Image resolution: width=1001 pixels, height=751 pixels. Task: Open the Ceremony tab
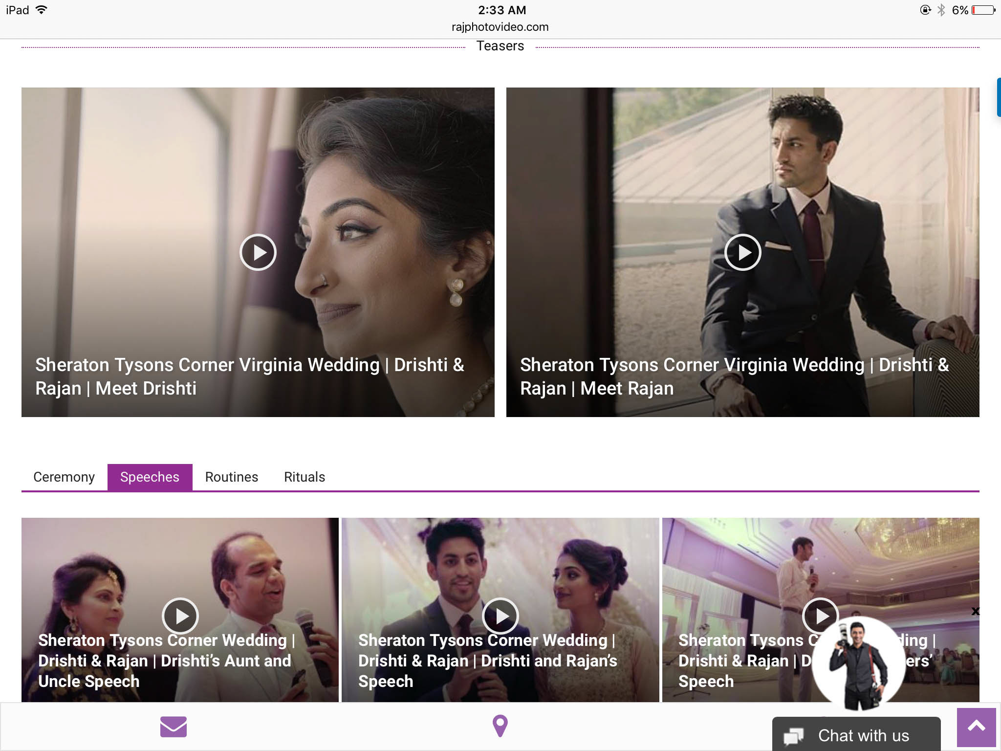(64, 477)
